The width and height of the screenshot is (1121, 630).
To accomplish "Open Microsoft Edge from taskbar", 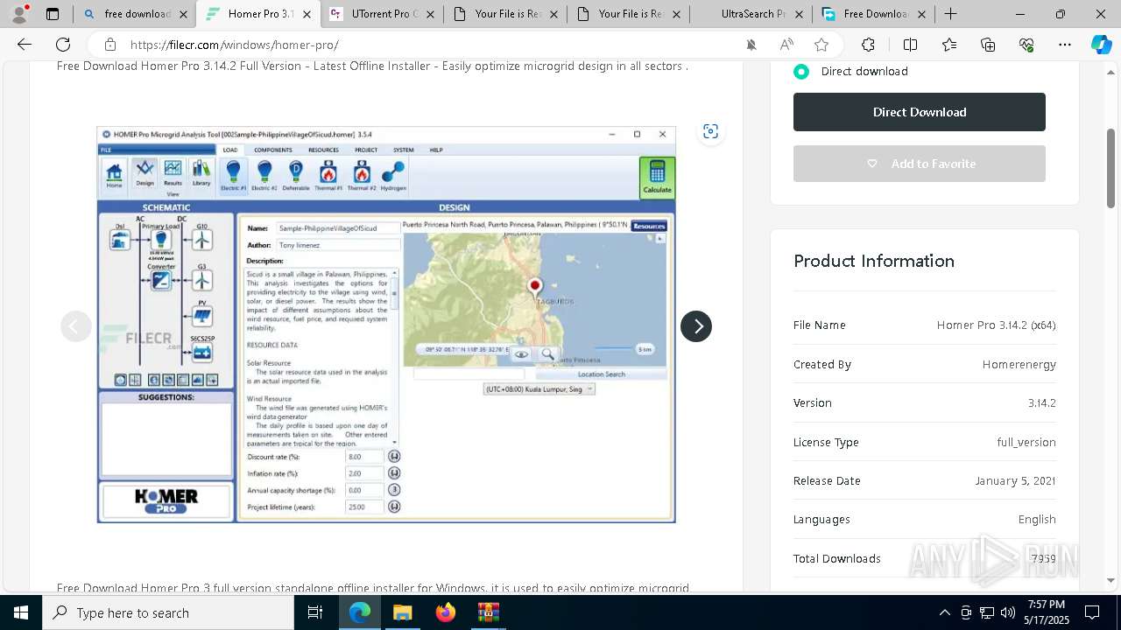I will pos(360,612).
